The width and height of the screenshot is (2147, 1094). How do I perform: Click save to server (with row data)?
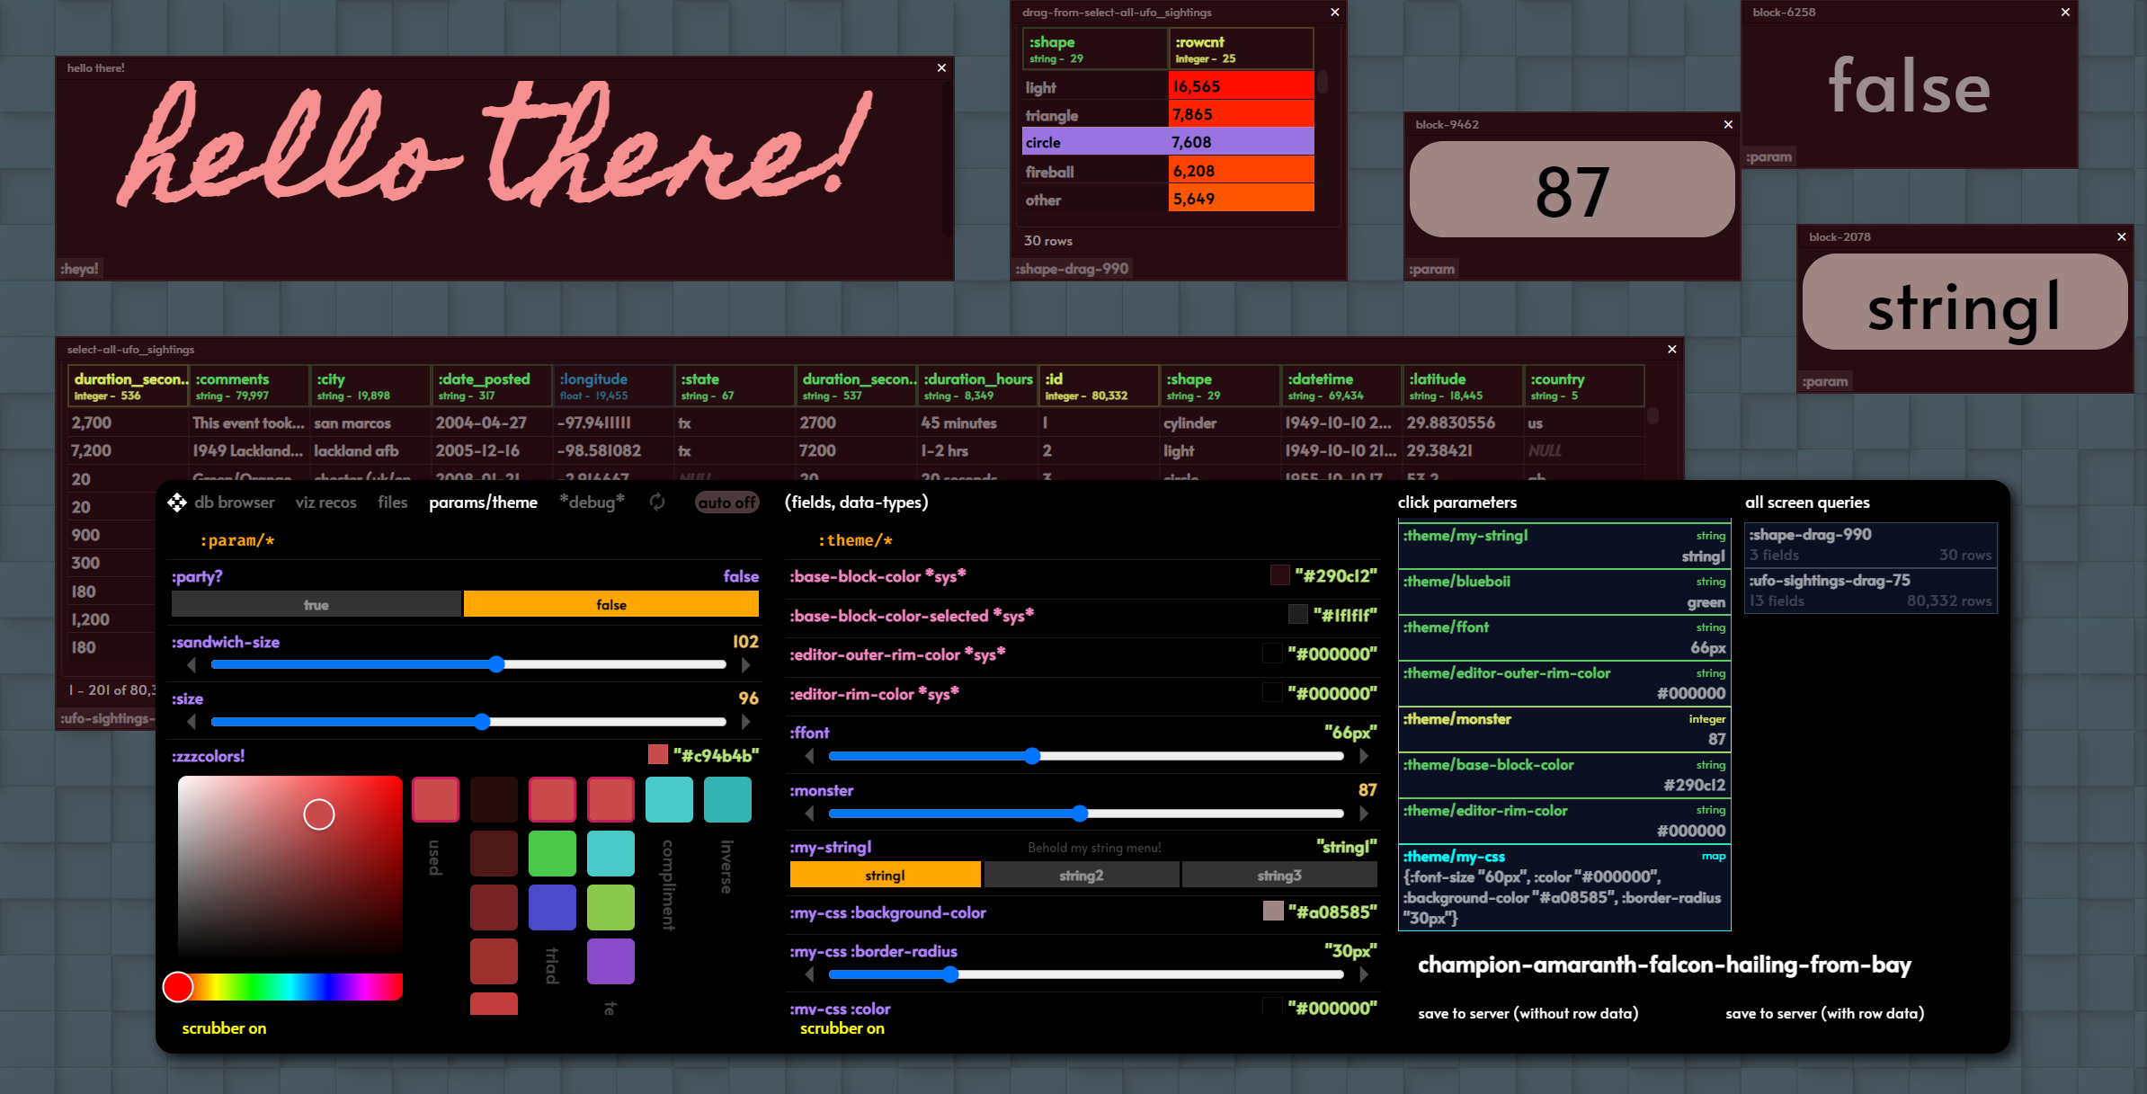point(1824,1013)
